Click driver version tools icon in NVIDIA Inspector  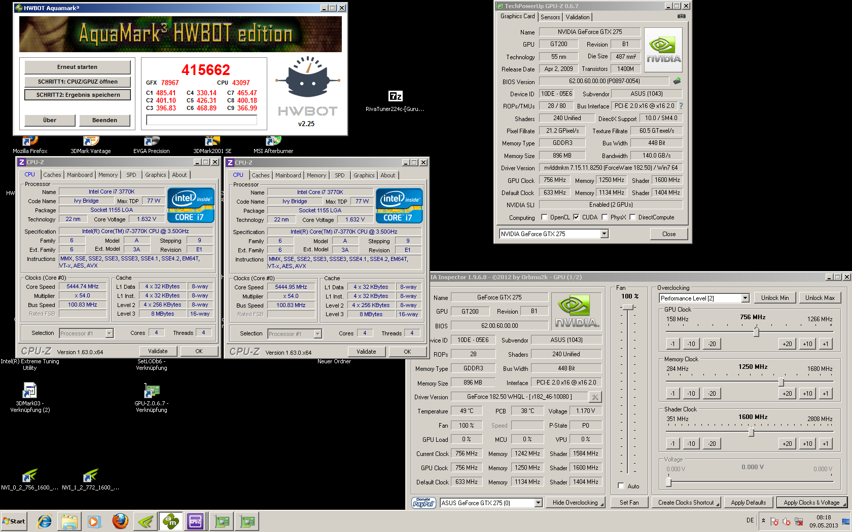point(595,397)
